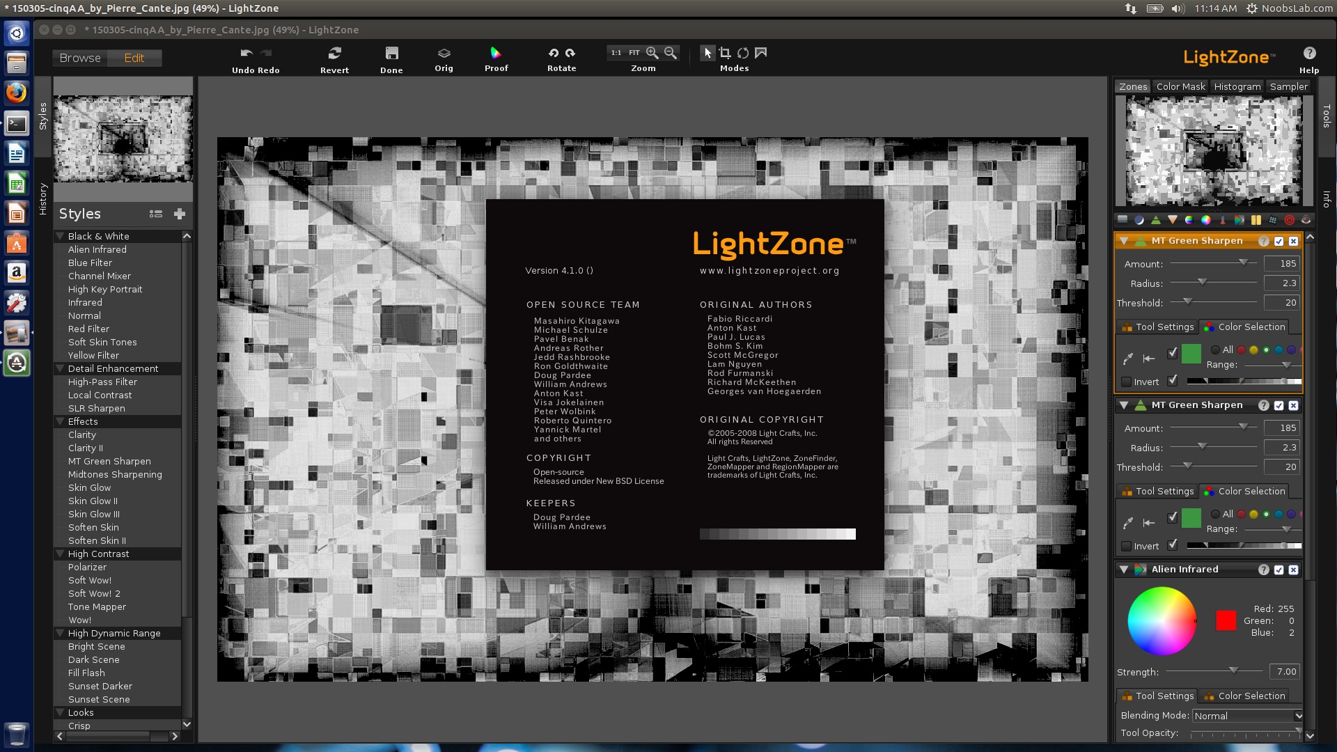
Task: Switch to the Browse tab
Action: click(x=80, y=58)
